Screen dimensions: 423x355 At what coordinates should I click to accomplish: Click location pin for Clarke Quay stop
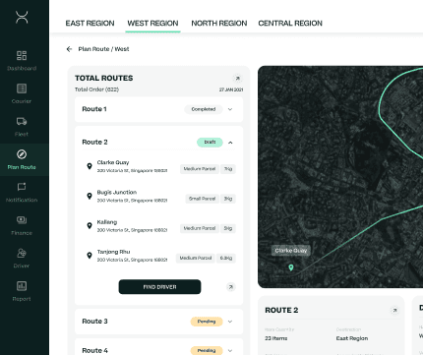coord(90,166)
